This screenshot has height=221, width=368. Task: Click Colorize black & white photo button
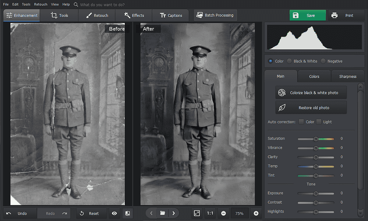(x=311, y=93)
